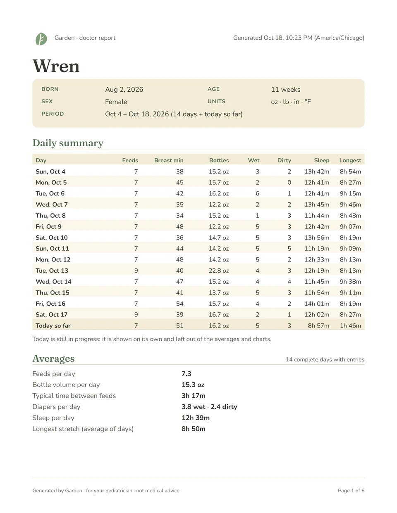397x513 pixels.
Task: Click the 'Tue, Oct 13' row label
Action: pos(52,271)
